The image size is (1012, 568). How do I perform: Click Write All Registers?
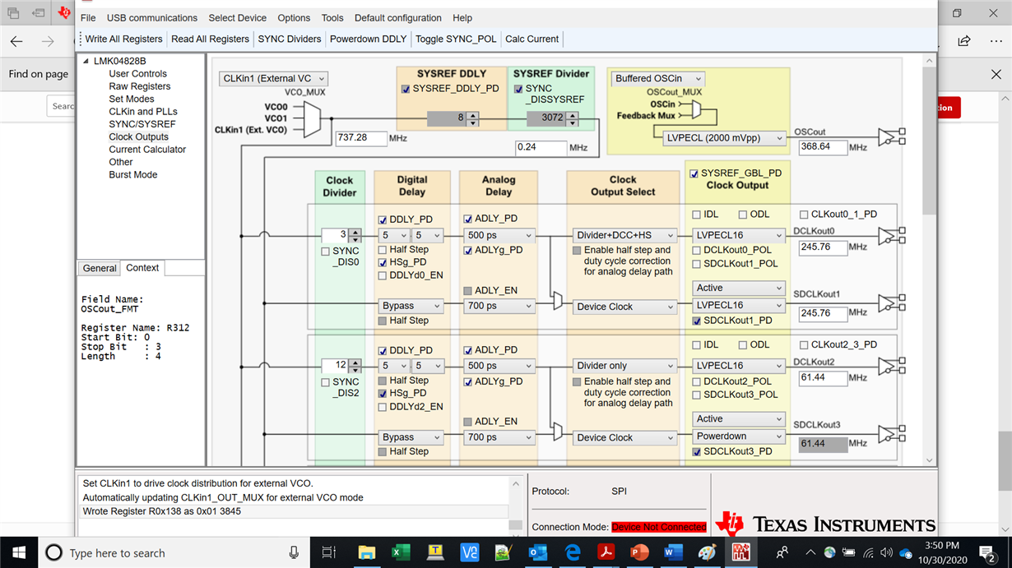click(x=124, y=39)
